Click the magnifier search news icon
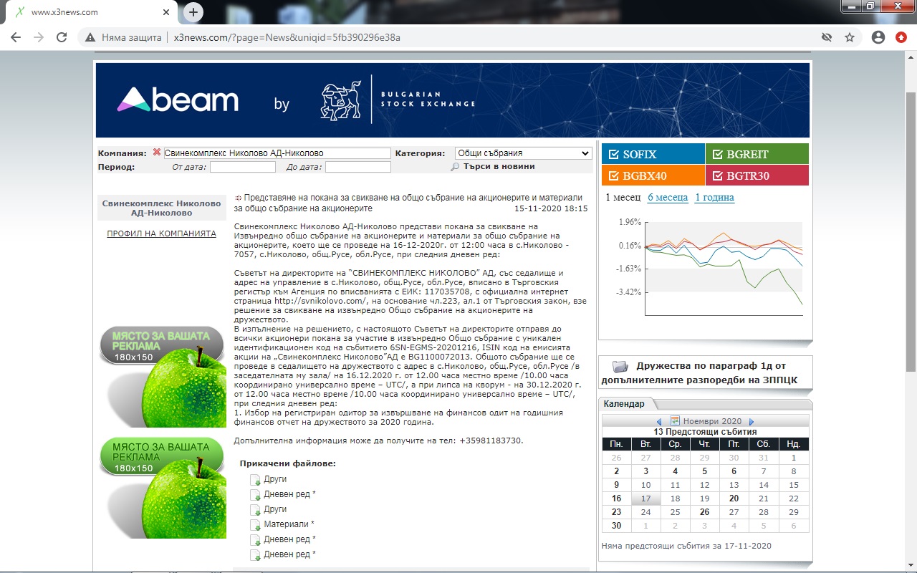917x573 pixels. [x=454, y=167]
